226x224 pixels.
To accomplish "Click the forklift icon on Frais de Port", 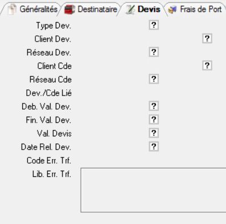I will [172, 10].
